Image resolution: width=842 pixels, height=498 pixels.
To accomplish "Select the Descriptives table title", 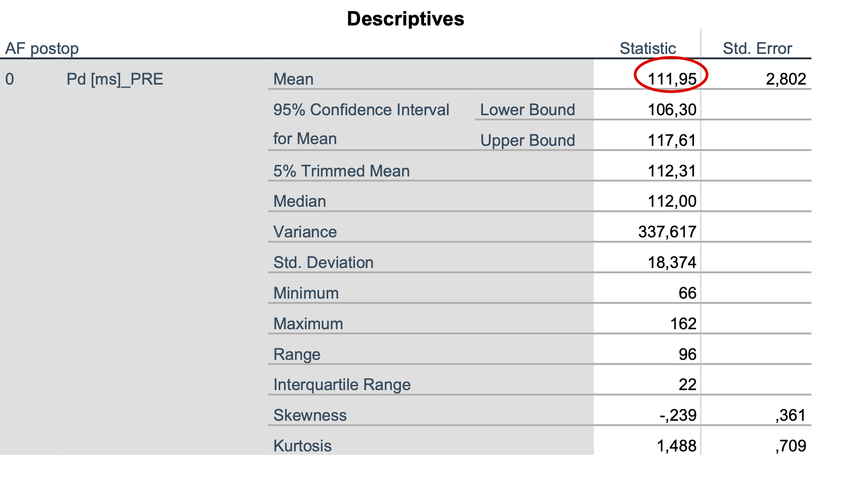I will (x=405, y=19).
